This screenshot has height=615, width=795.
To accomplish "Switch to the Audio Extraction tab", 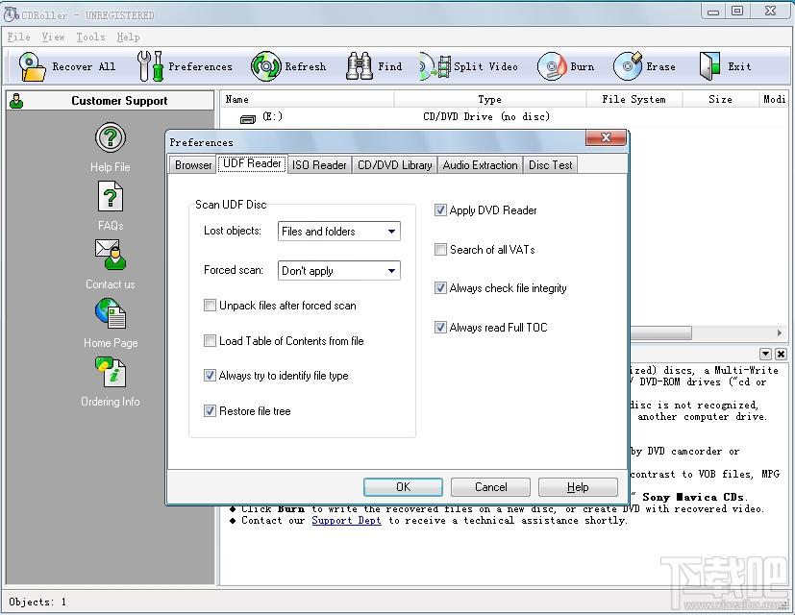I will click(480, 165).
